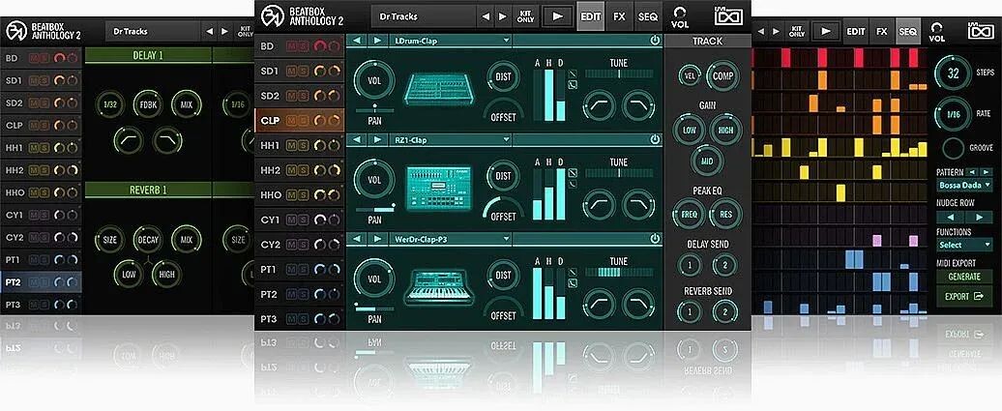Open the LDrum-Clap sample dropdown
Viewport: 1002px width, 411px height.
[450, 41]
